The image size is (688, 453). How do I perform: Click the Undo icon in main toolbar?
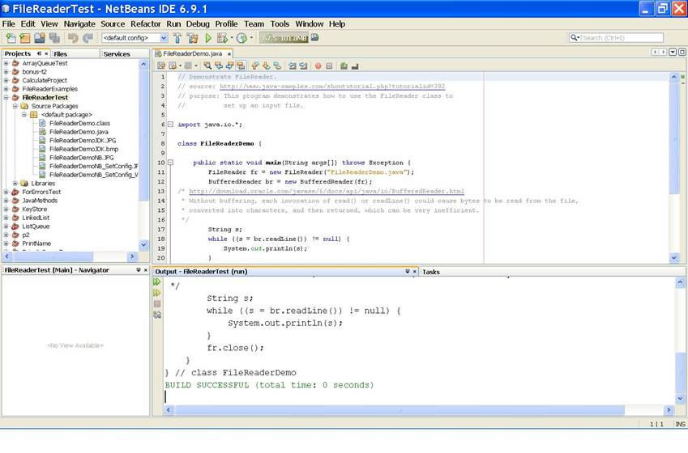coord(73,38)
